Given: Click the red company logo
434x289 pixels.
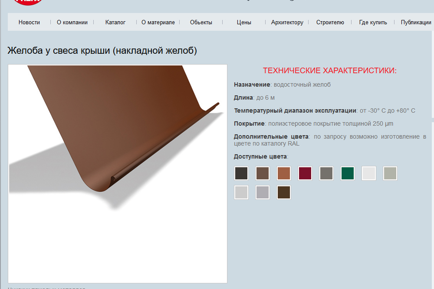Looking at the screenshot, I should [28, 2].
